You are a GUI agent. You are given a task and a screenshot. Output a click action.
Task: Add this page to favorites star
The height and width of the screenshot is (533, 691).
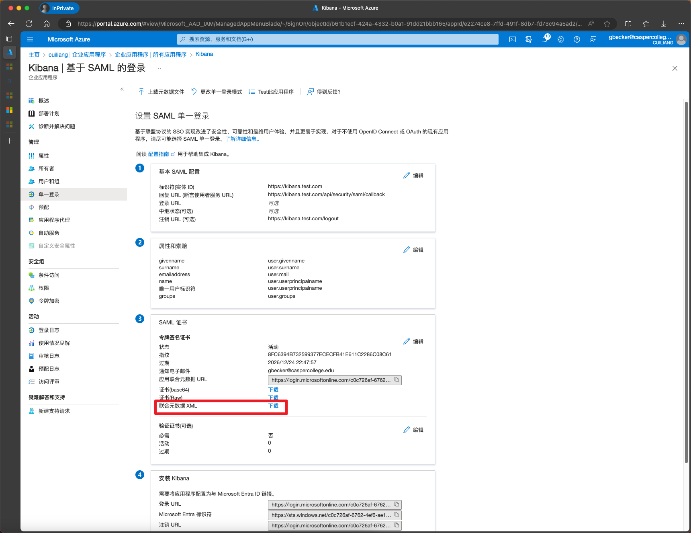[607, 24]
